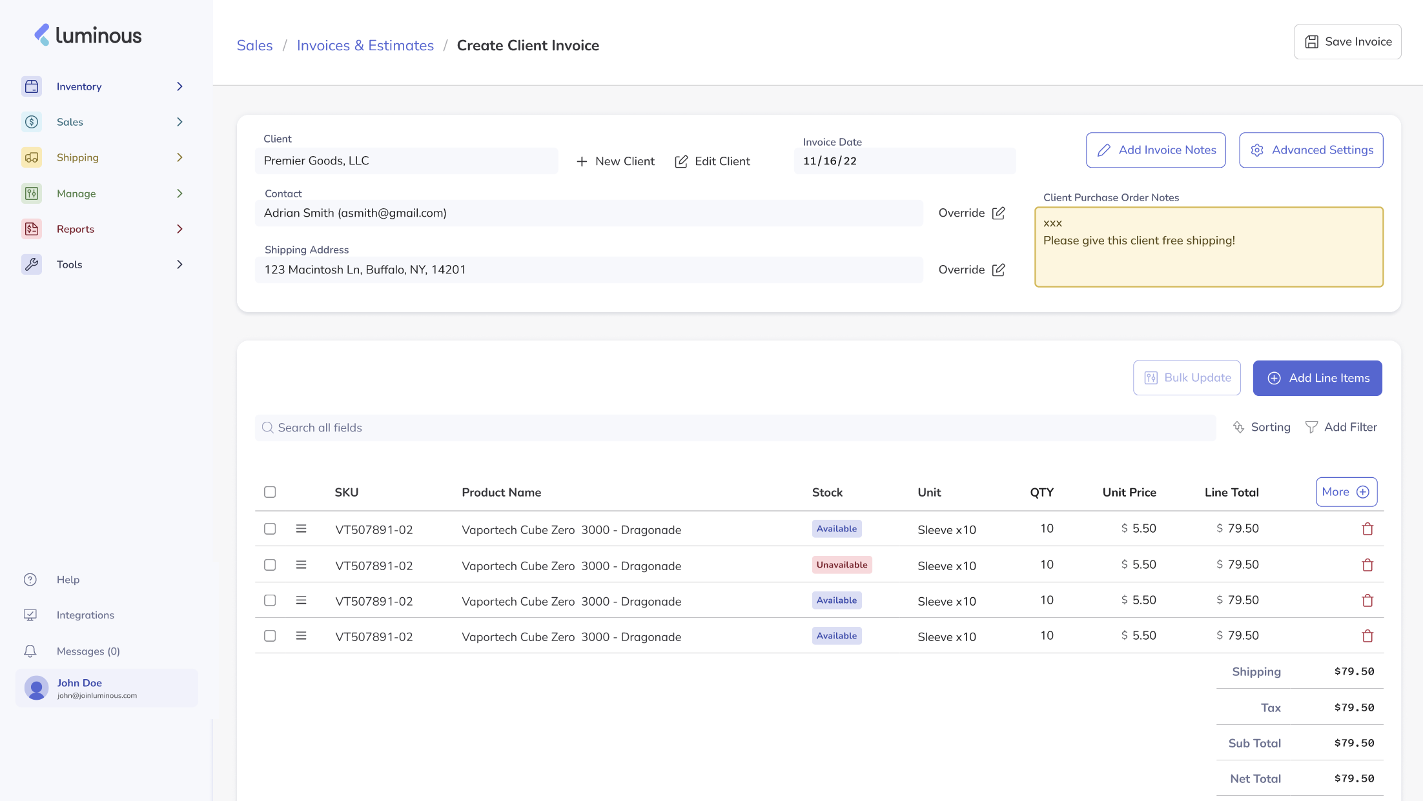Click the Override pencil icon for Shipping Address
The image size is (1423, 801).
[x=999, y=270]
